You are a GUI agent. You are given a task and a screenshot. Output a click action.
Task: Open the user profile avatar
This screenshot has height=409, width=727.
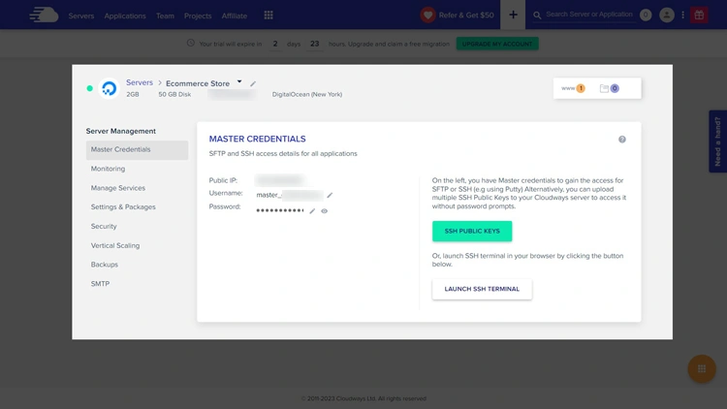pos(667,16)
